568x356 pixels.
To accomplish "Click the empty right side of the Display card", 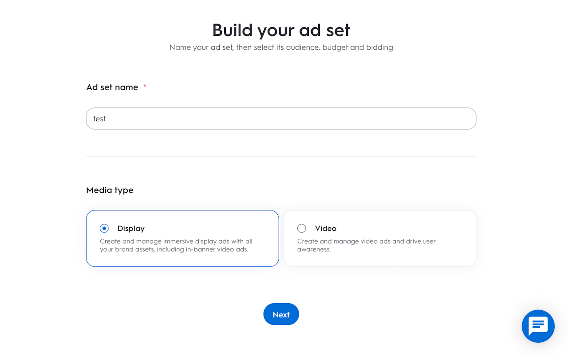I will pos(262,229).
